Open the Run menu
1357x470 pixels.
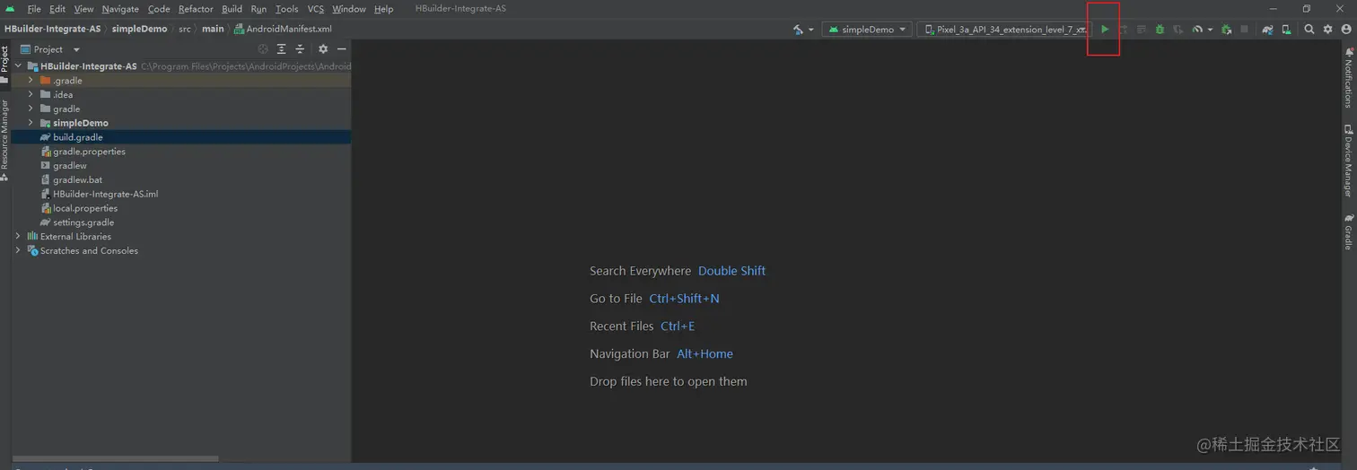(258, 9)
